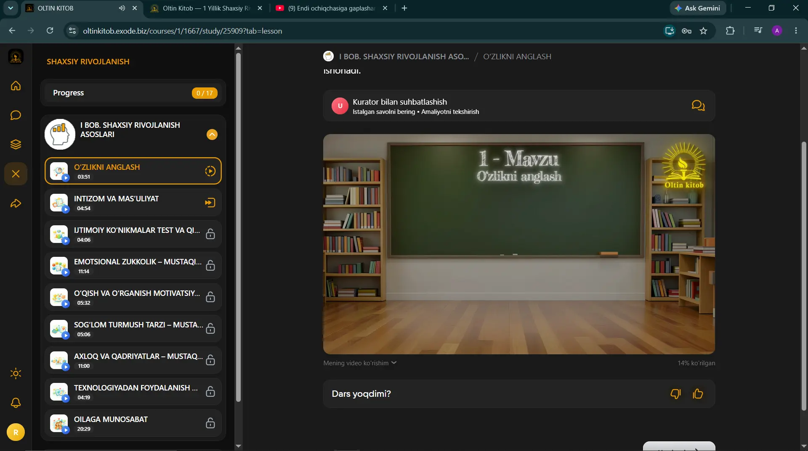
Task: Switch to the Oltin Kitob — 1 Yillik Shaxsiy tab
Action: point(206,8)
